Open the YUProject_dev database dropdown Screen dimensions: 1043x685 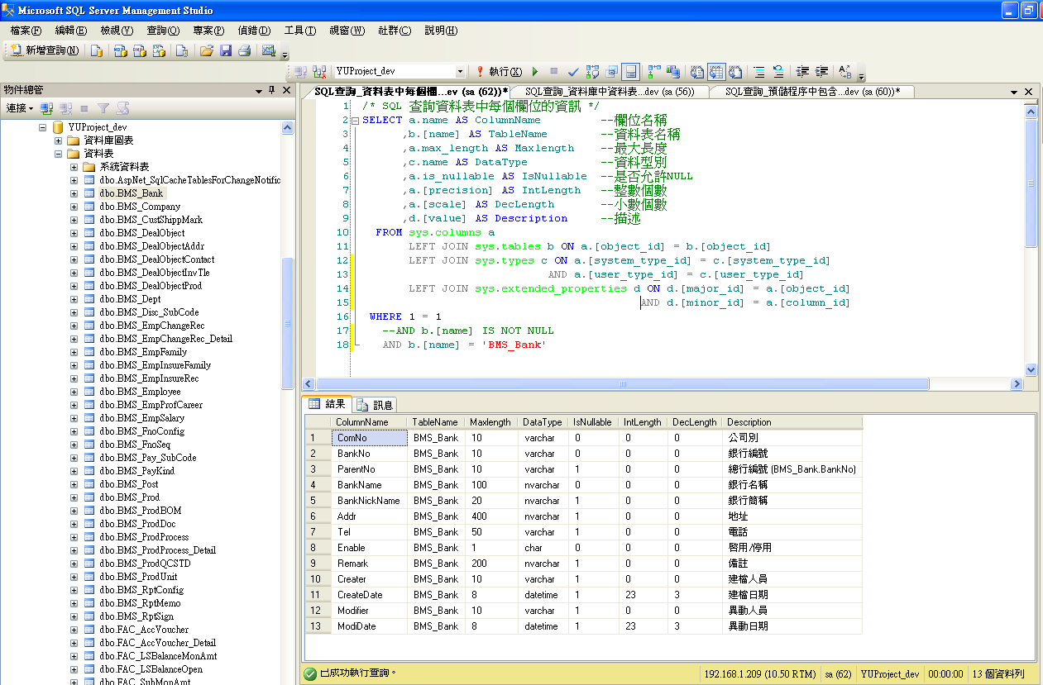pyautogui.click(x=460, y=72)
